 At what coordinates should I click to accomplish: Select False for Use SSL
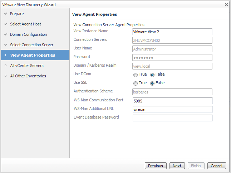click(152, 83)
